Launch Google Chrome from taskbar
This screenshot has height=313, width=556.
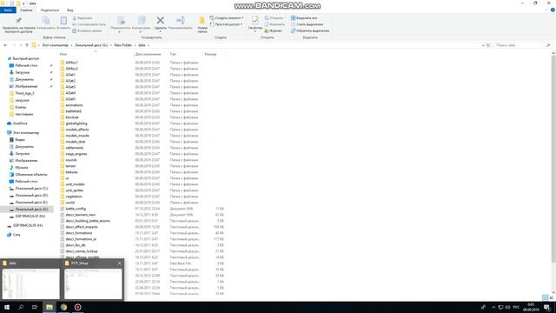point(63,307)
